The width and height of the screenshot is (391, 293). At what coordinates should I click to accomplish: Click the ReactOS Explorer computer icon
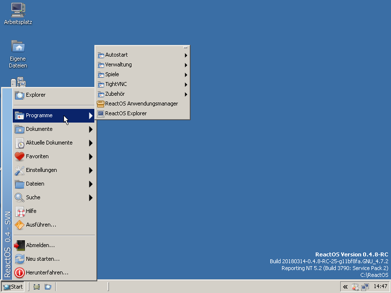tap(101, 114)
